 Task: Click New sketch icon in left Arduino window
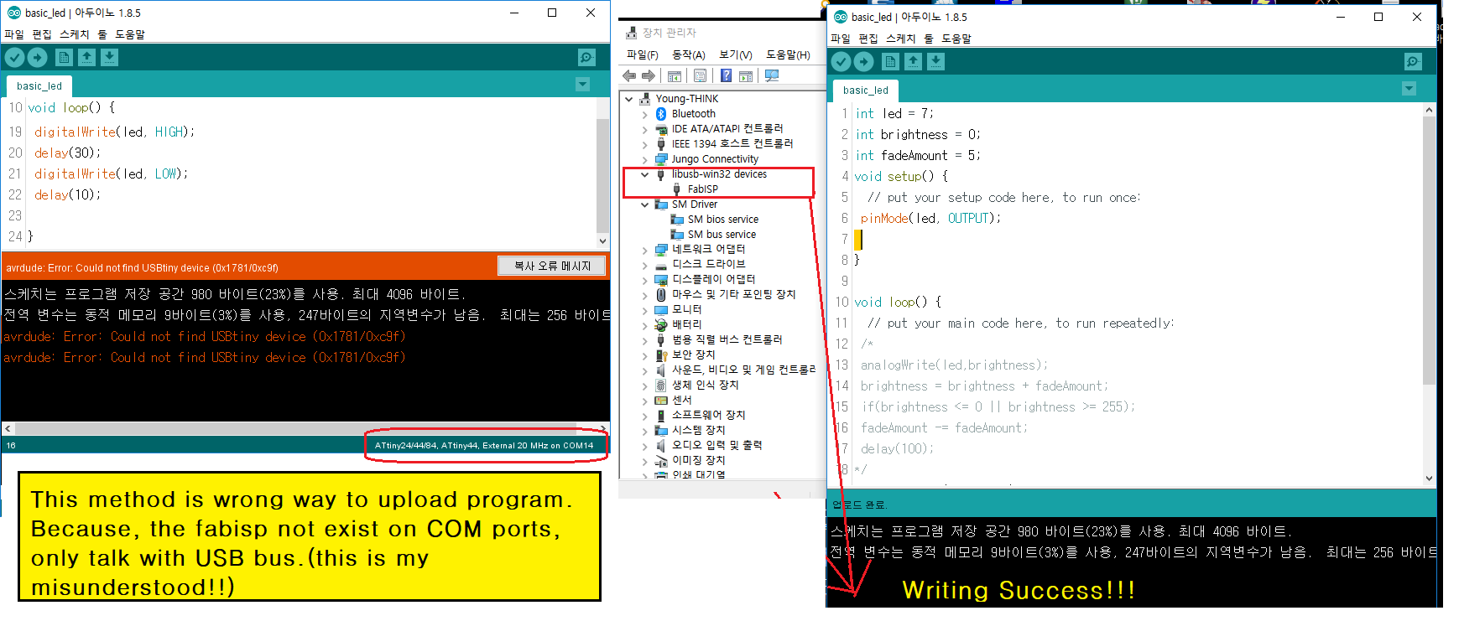point(64,57)
